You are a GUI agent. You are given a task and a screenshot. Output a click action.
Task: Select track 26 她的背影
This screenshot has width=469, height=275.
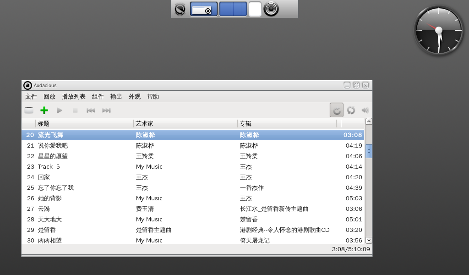click(193, 198)
